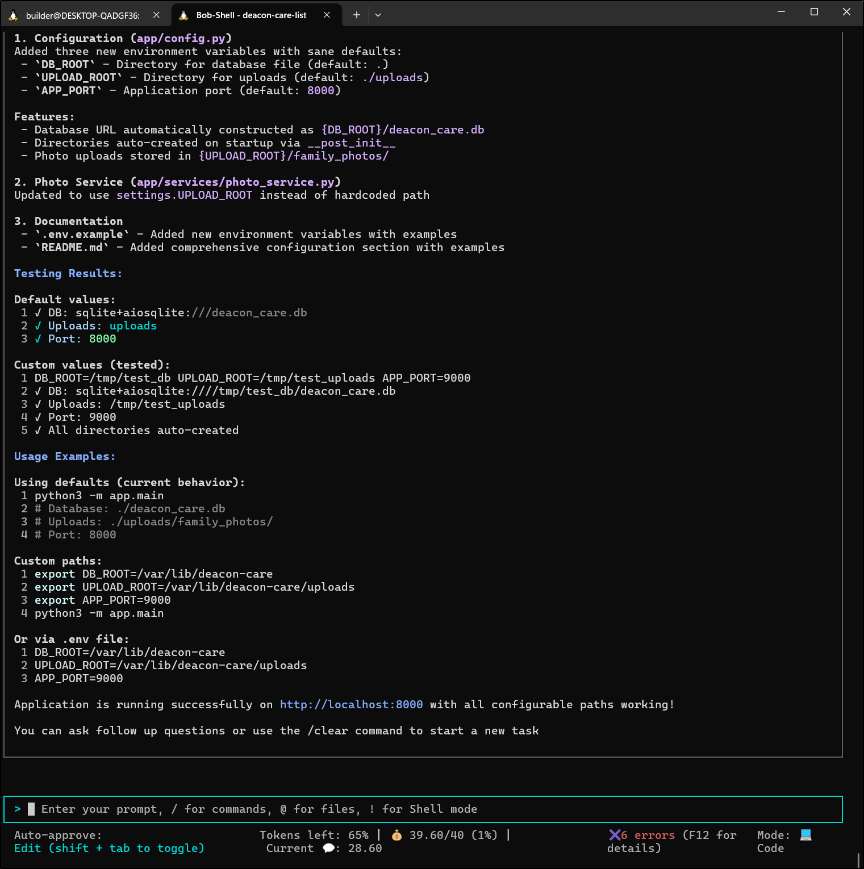Viewport: 864px width, 869px height.
Task: Click the terminal scrollbar thumb at bottom right
Action: (858, 859)
